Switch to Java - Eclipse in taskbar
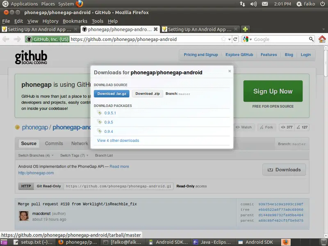 coord(212,242)
